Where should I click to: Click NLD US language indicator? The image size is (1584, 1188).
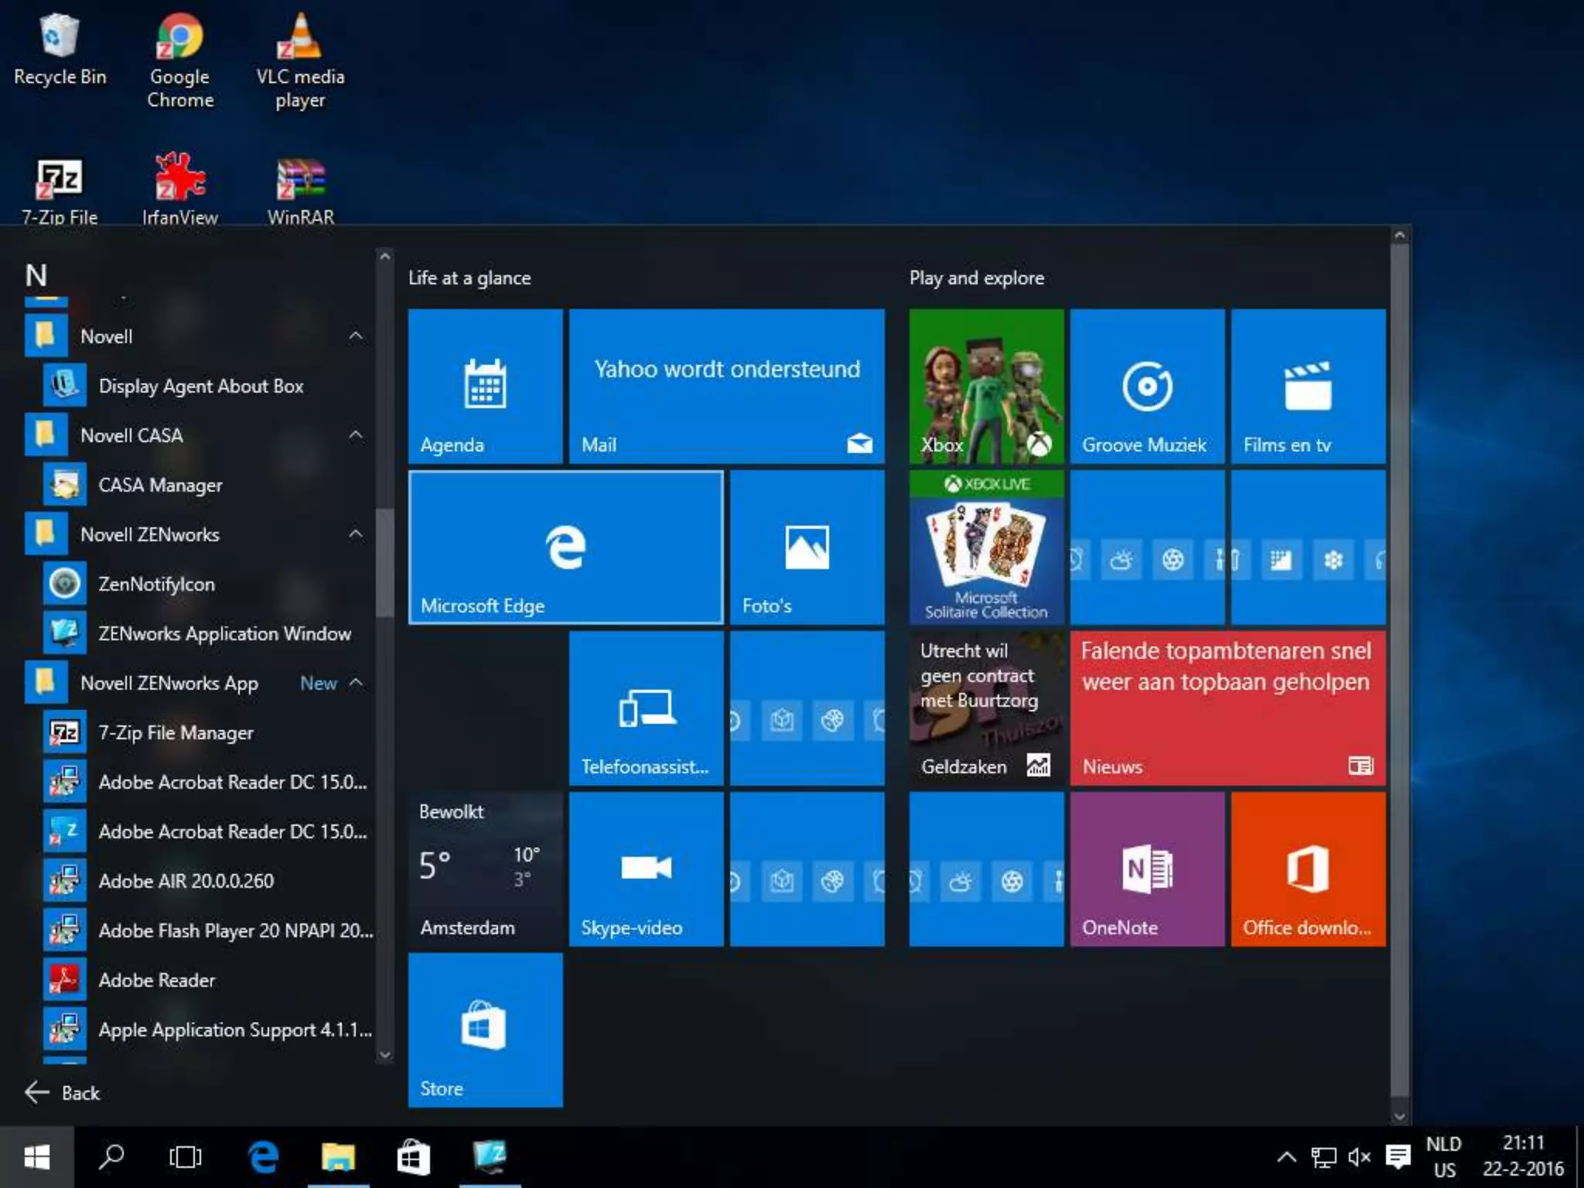click(1443, 1157)
